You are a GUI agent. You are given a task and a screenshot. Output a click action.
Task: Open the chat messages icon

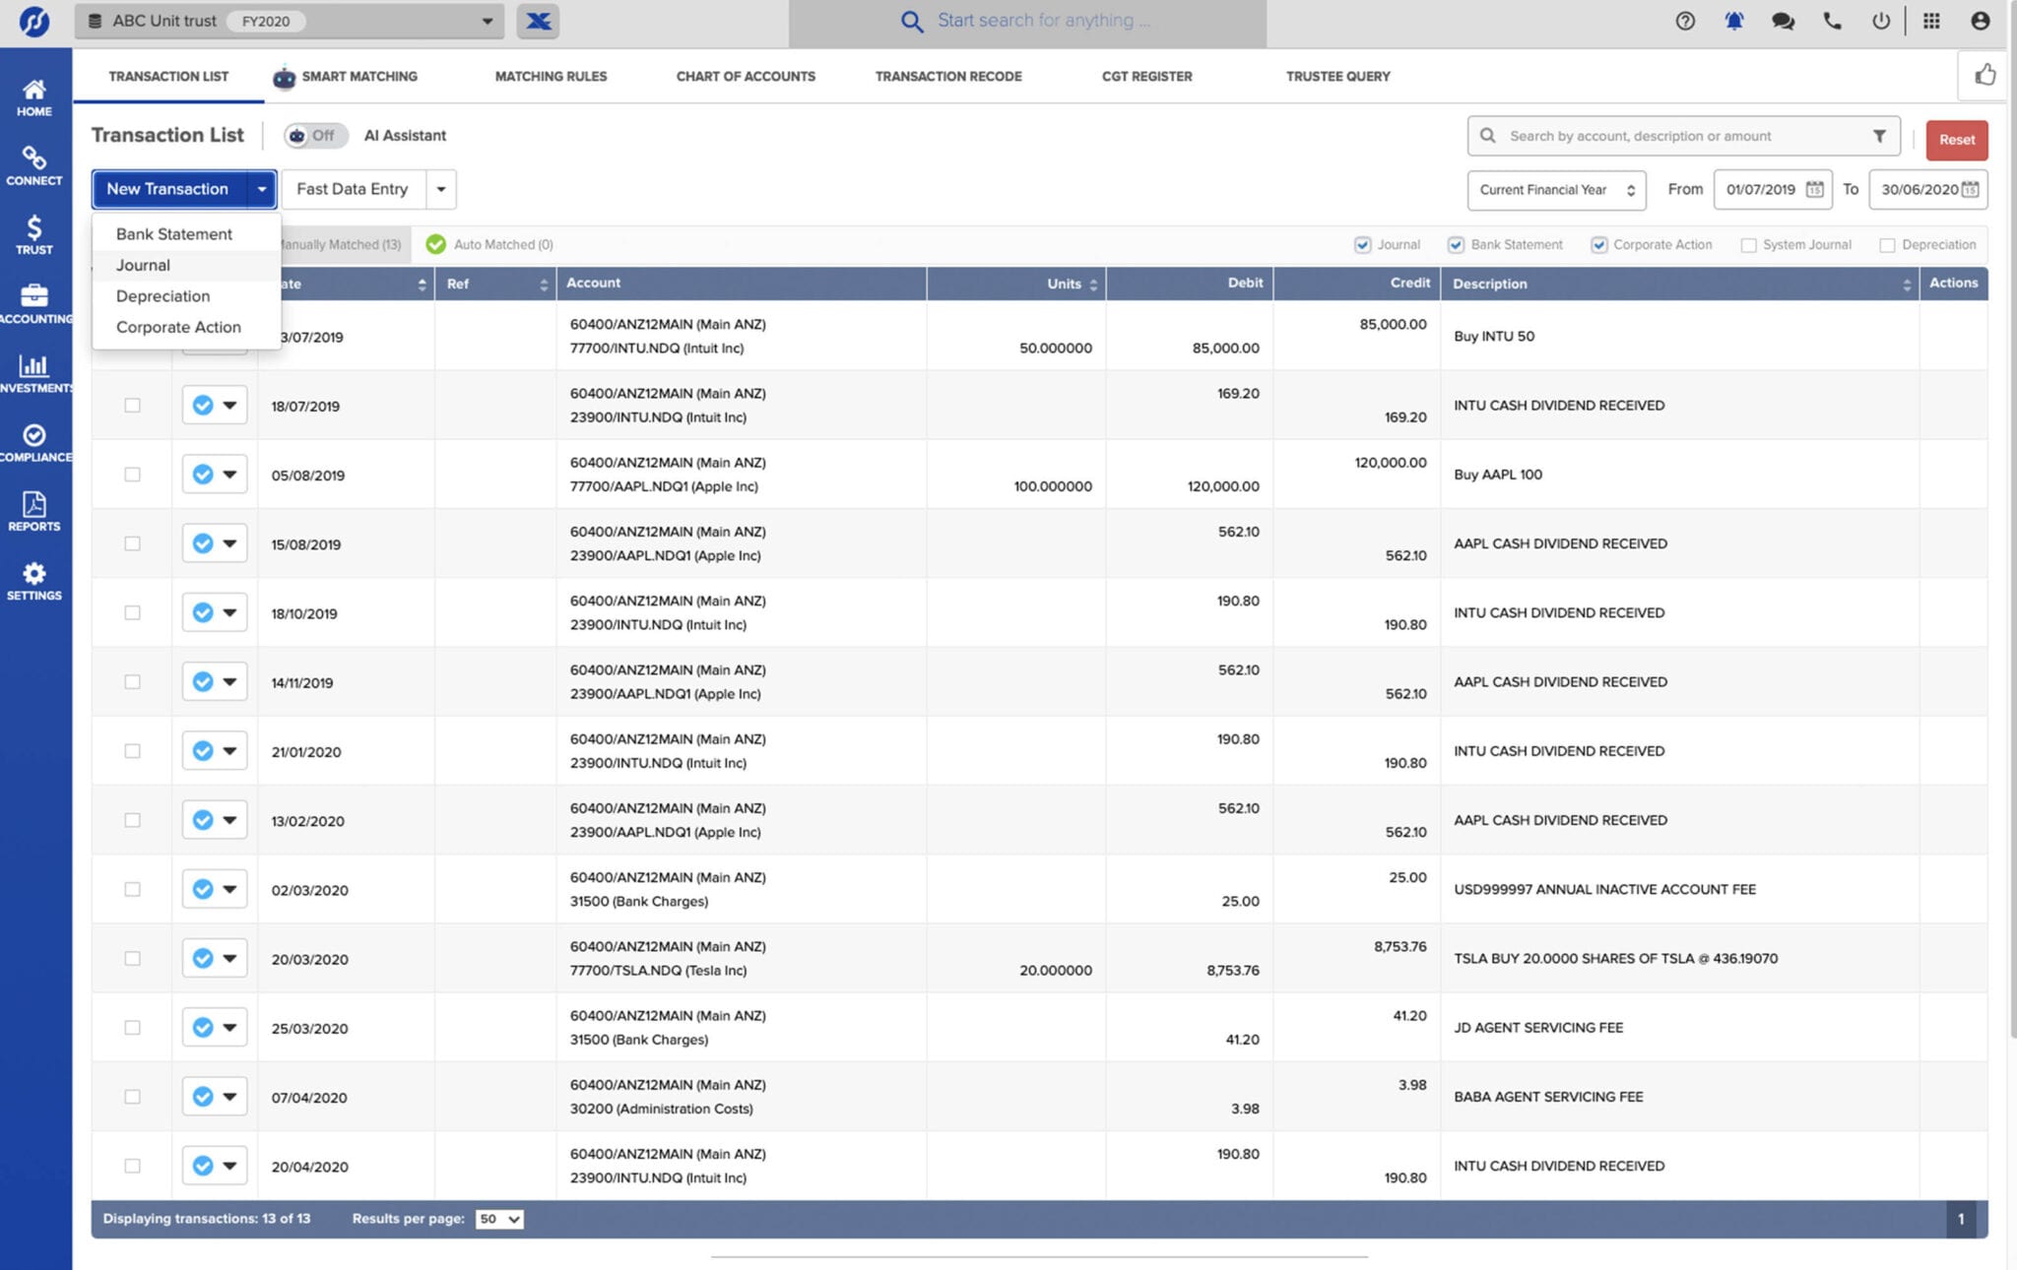click(1783, 20)
